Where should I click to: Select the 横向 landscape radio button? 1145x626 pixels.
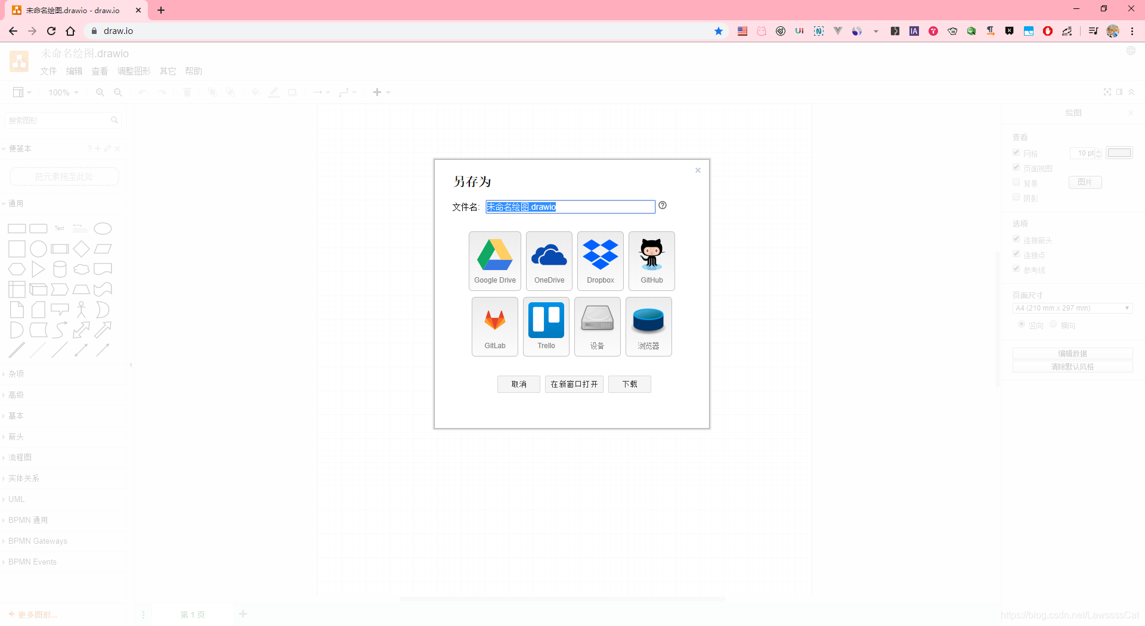[x=1053, y=324]
